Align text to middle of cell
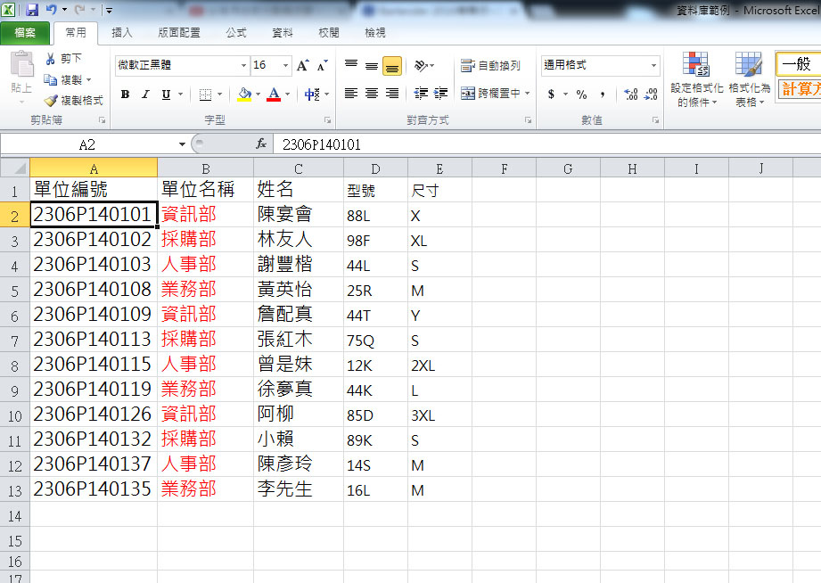 (372, 65)
